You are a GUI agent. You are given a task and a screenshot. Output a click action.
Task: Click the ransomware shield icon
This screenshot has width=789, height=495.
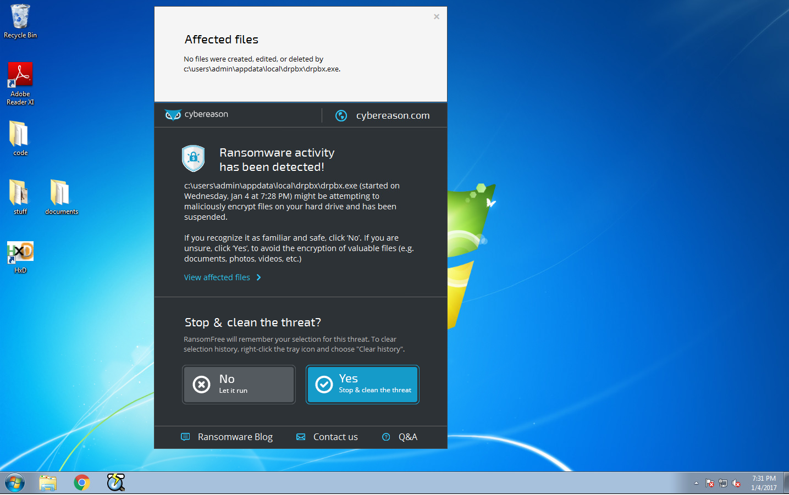click(194, 159)
